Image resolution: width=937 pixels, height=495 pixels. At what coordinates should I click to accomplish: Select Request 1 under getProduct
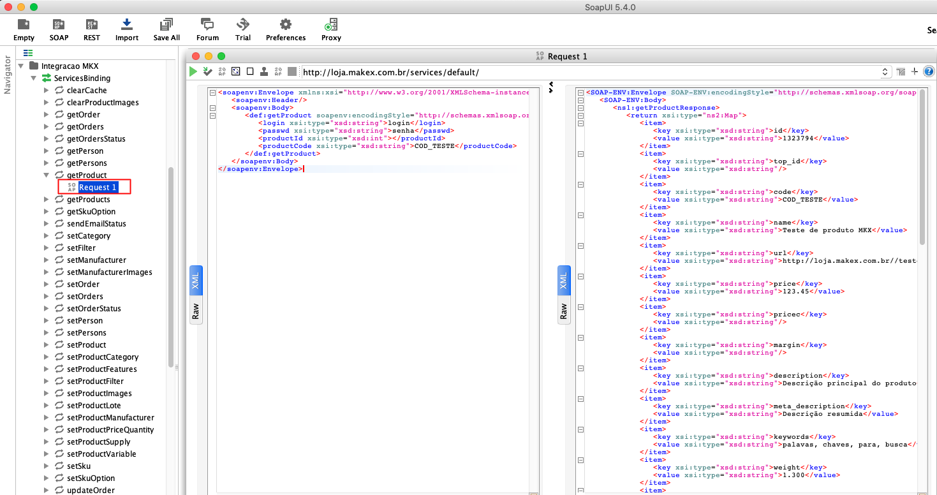tap(98, 188)
